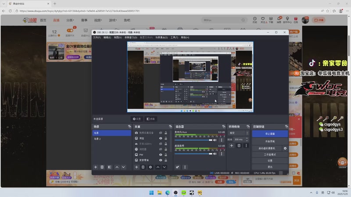Remove the selected scene with trash icon

coord(102,167)
